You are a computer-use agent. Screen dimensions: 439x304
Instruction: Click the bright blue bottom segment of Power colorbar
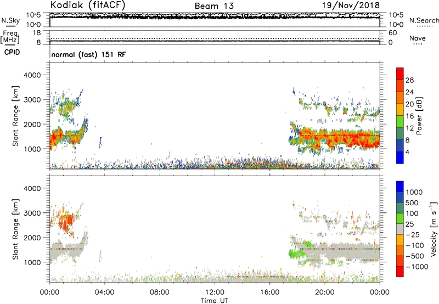tap(400, 157)
